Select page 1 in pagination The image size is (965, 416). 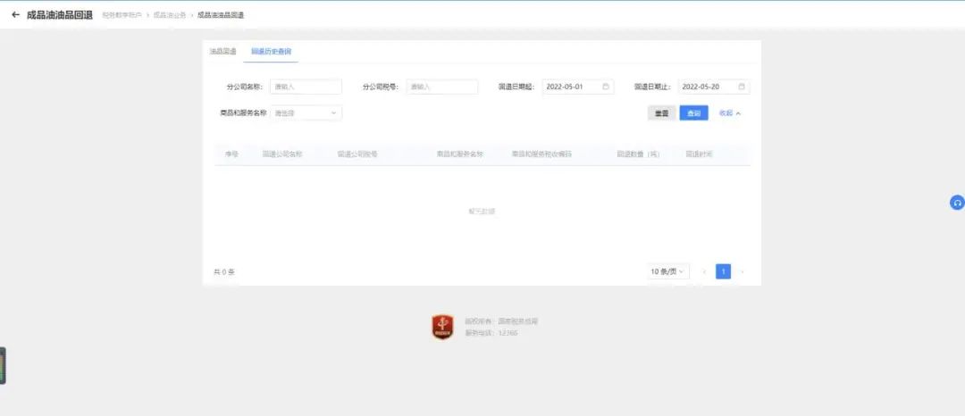pos(723,271)
